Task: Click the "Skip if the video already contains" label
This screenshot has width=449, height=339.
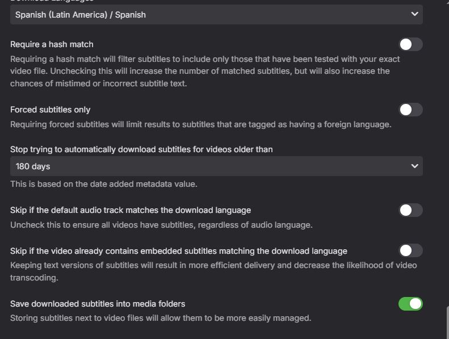Action: pos(179,251)
